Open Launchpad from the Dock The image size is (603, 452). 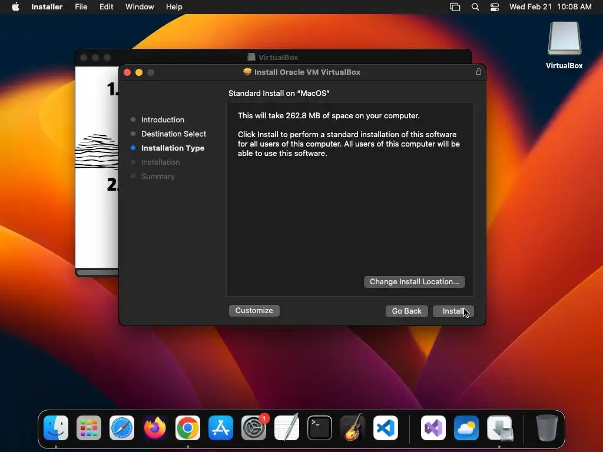(89, 428)
